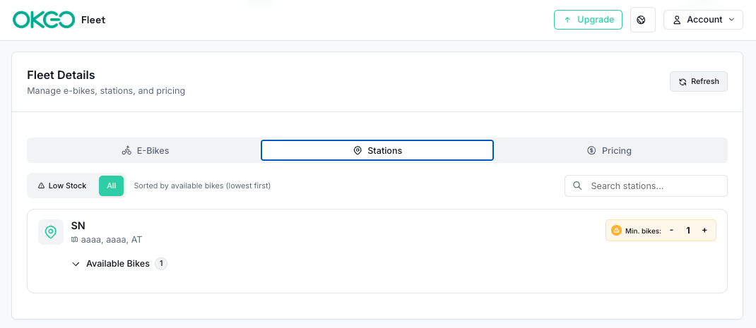Viewport: 756px width, 328px height.
Task: Click the orange low-stock warning badge
Action: point(615,230)
